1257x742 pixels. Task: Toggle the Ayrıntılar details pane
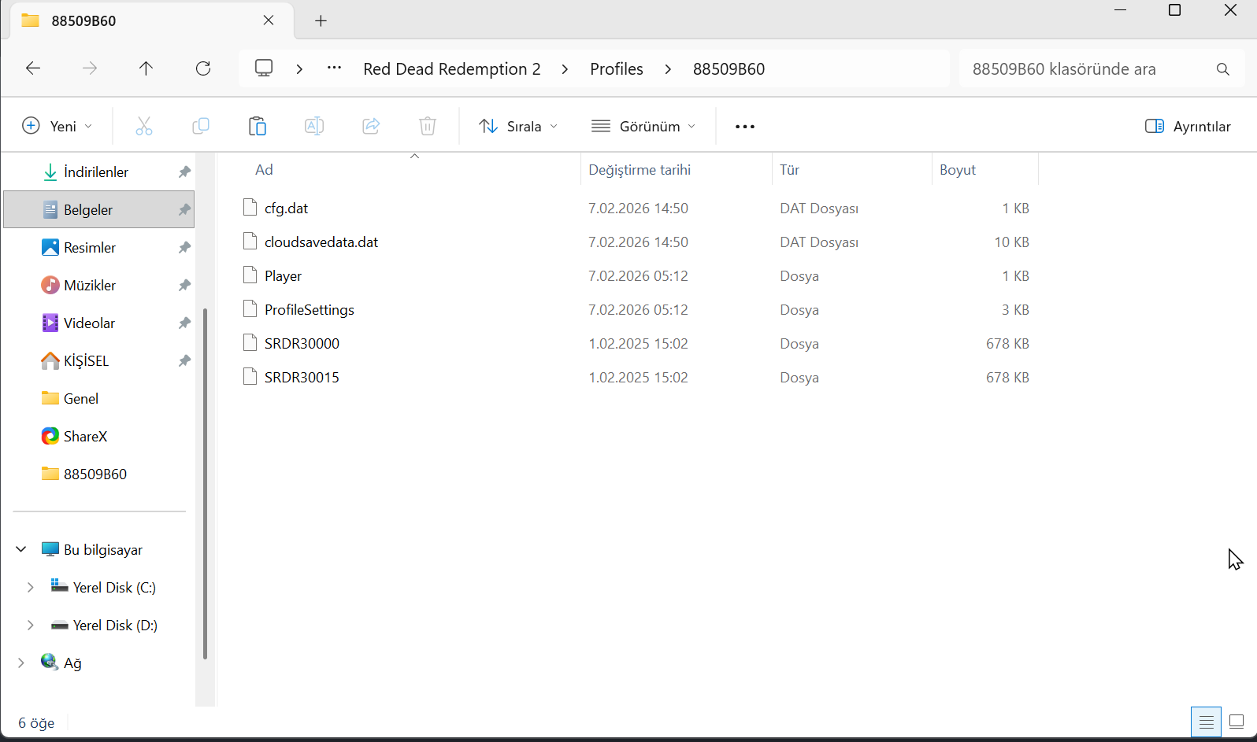[1188, 126]
